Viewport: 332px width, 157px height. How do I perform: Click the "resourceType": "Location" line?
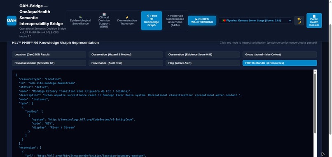pos(40,79)
